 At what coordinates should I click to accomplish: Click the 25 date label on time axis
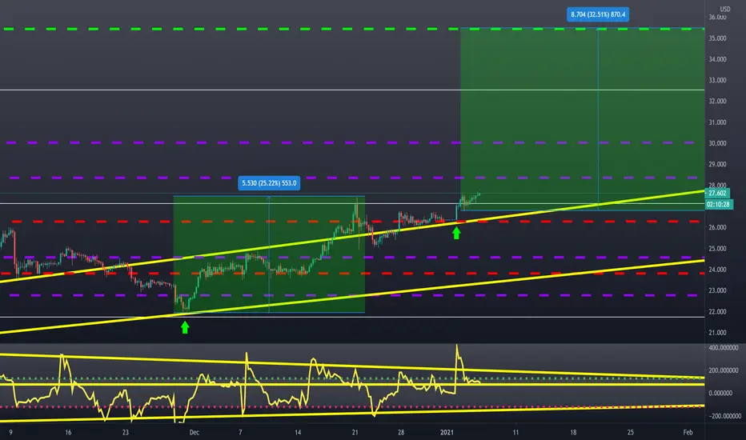[631, 432]
